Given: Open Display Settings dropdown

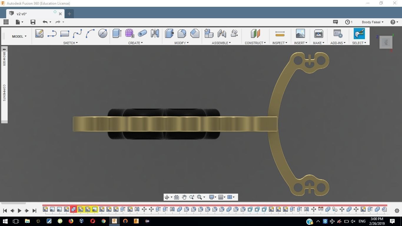Looking at the screenshot, I should [x=212, y=197].
